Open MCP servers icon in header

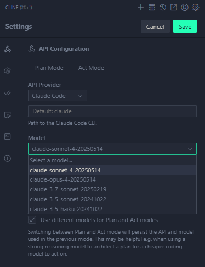click(152, 8)
